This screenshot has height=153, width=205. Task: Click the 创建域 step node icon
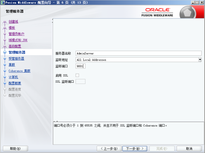click(4, 22)
